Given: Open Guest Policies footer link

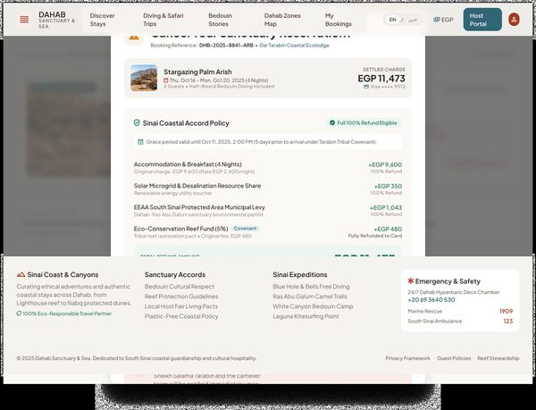Looking at the screenshot, I should tap(454, 358).
